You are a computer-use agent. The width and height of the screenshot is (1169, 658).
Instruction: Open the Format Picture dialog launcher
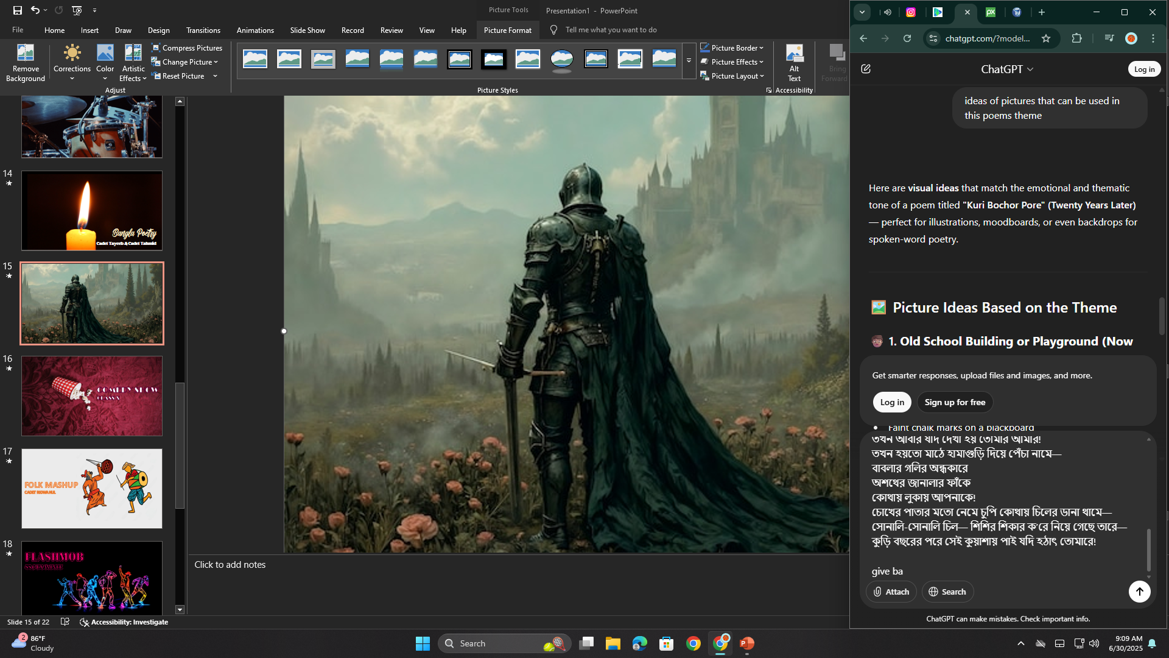[769, 90]
